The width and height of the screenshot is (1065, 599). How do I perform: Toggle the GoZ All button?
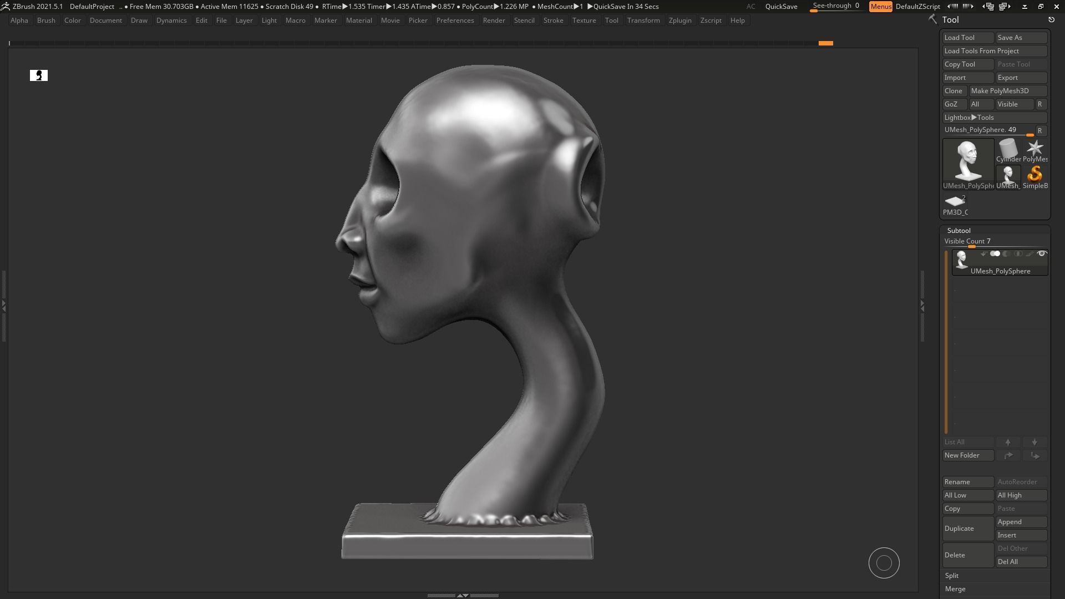click(981, 104)
